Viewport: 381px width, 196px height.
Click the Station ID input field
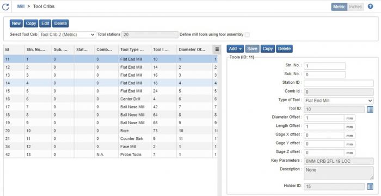339,83
